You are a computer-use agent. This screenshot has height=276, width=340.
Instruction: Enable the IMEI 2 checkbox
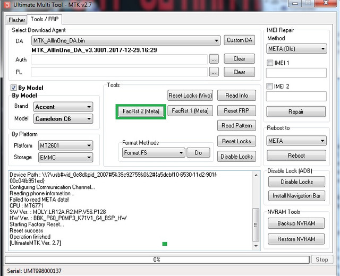coord(269,86)
